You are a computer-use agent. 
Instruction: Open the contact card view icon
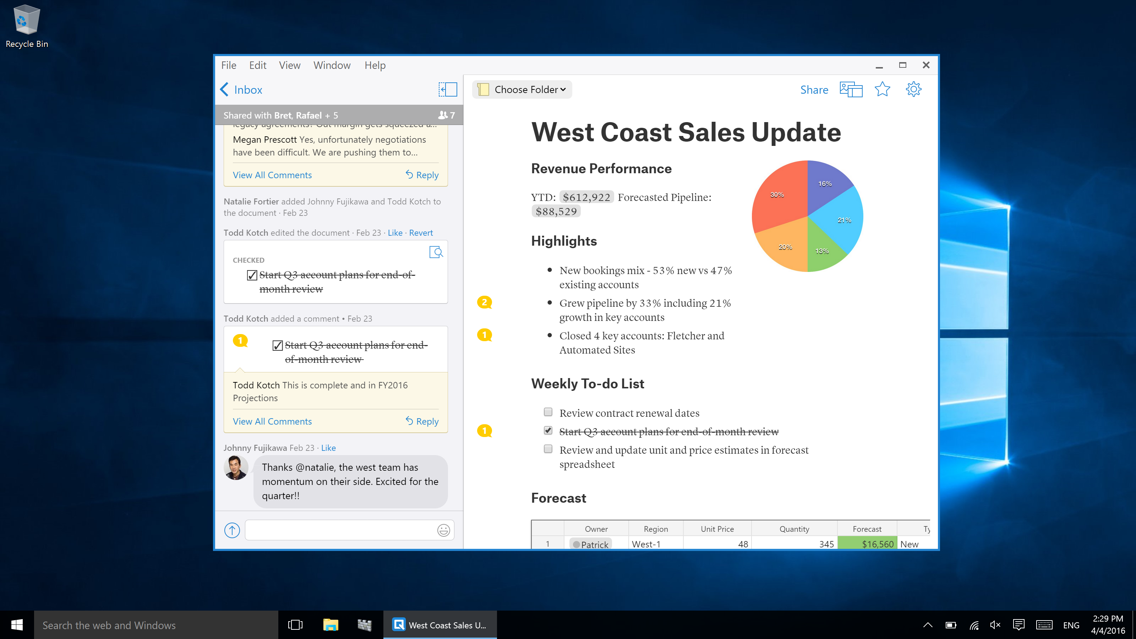(851, 89)
